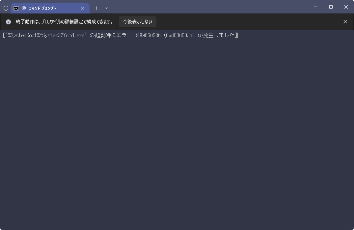Click the 終了動作は notification message text
Viewport: 354px width, 230px height.
pos(65,22)
